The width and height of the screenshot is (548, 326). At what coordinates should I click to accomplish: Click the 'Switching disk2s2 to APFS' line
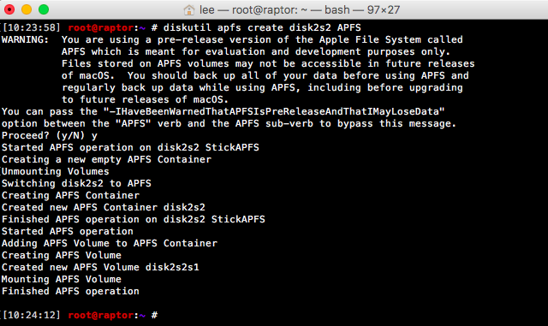click(76, 183)
